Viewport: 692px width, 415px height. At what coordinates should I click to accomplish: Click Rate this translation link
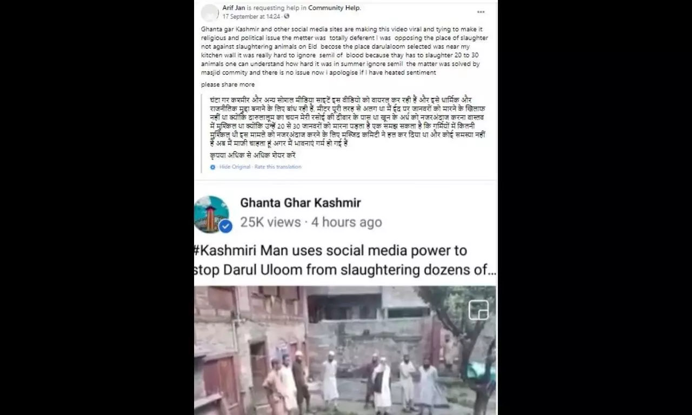pyautogui.click(x=278, y=167)
